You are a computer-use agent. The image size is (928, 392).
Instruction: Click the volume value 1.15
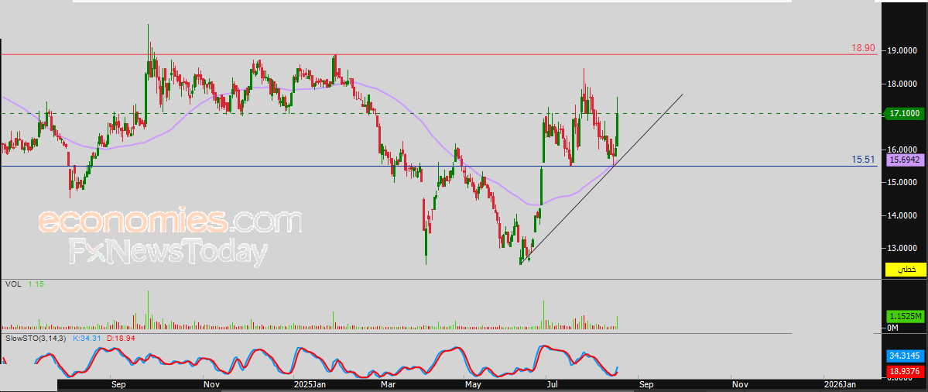point(36,284)
